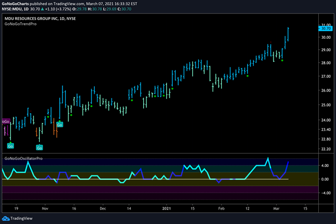The image size is (336, 224).
Task: Click the purple NoGo signal label
Action: coord(6,122)
